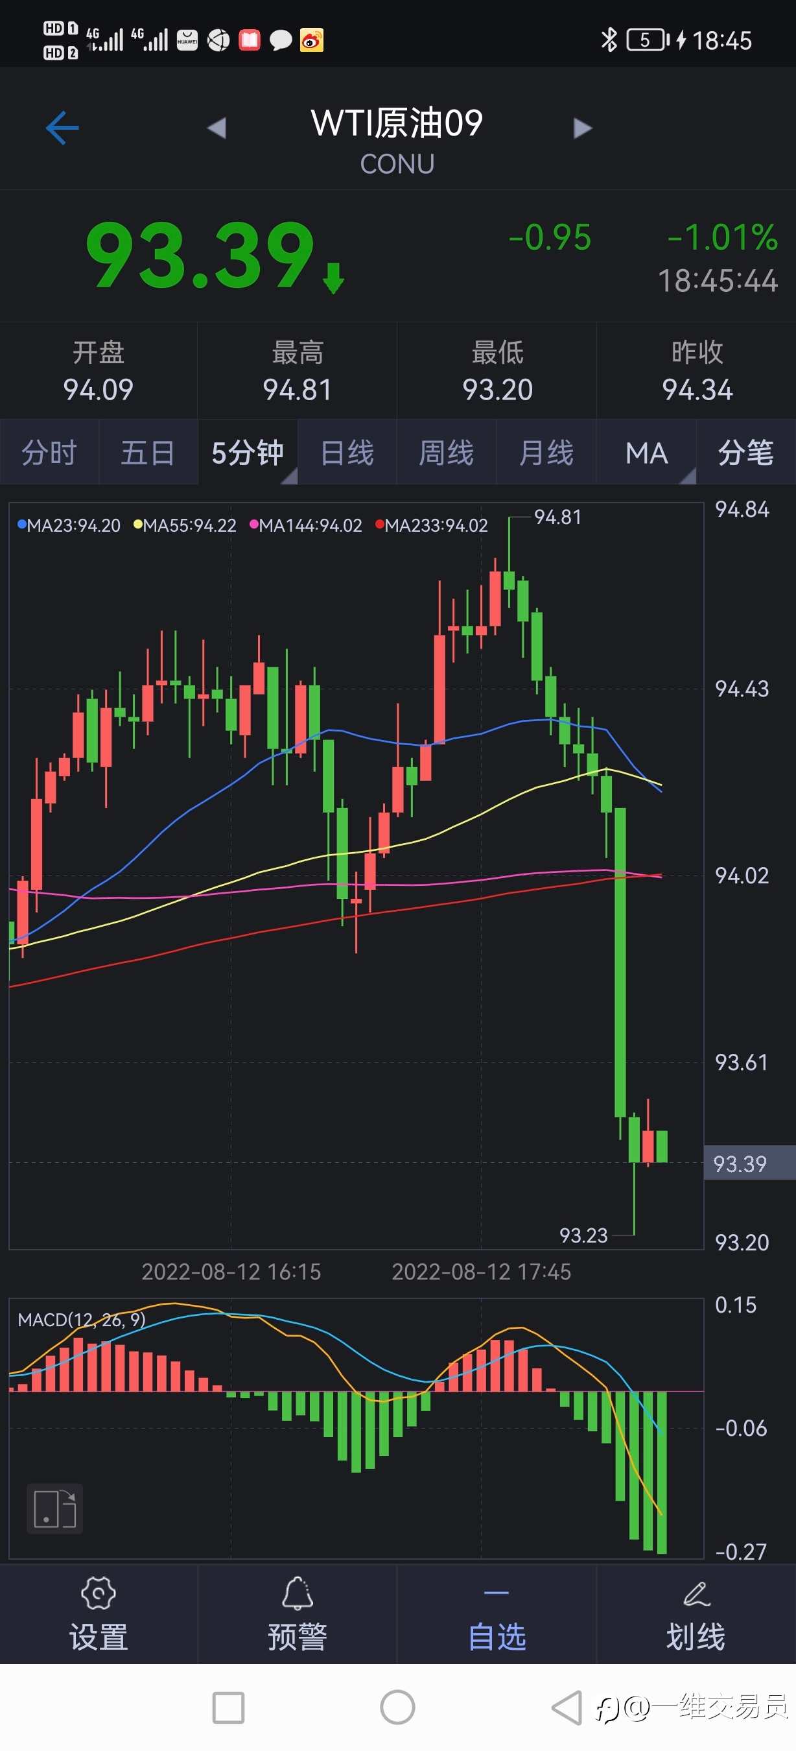Remove from 自选 watchlist
Image resolution: width=796 pixels, height=1751 pixels.
pyautogui.click(x=497, y=1614)
